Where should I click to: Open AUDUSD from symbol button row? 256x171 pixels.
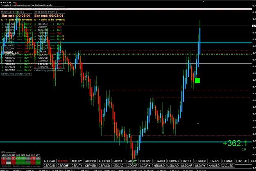tap(104, 161)
